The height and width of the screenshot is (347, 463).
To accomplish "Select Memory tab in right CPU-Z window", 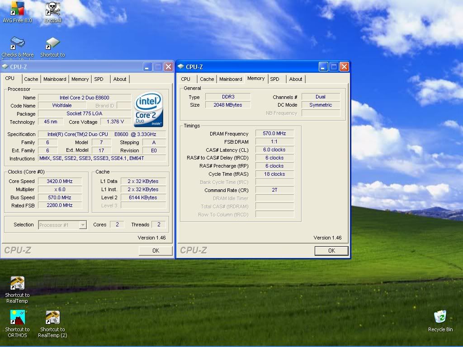I will point(256,78).
